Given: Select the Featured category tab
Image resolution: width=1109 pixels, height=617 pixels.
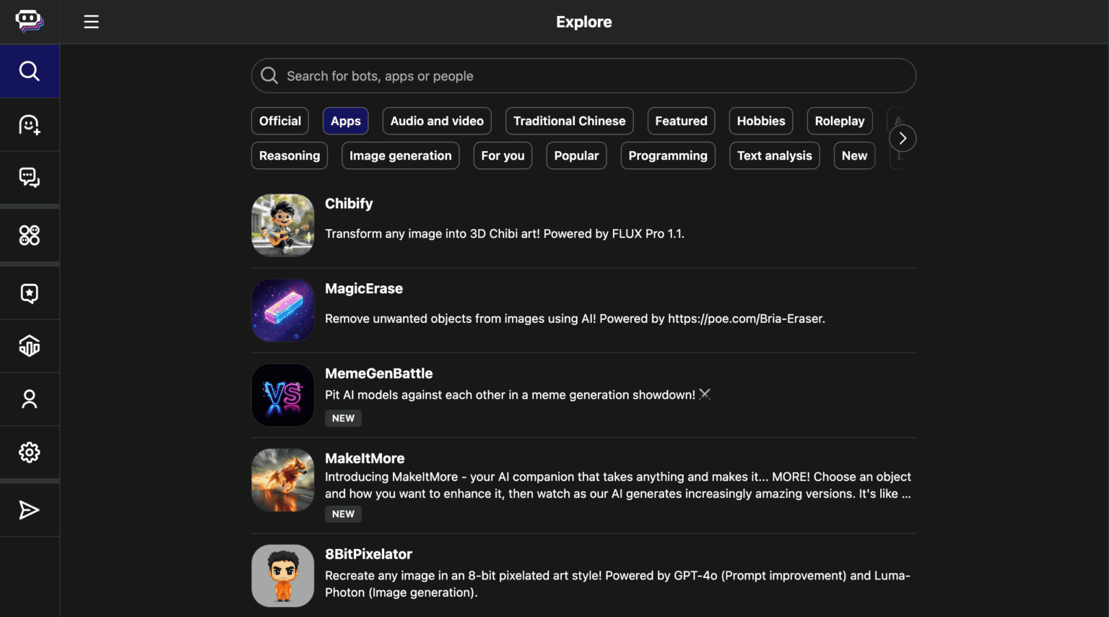Looking at the screenshot, I should coord(681,121).
